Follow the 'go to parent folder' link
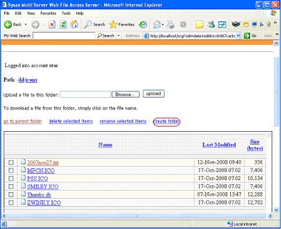 [x=23, y=121]
